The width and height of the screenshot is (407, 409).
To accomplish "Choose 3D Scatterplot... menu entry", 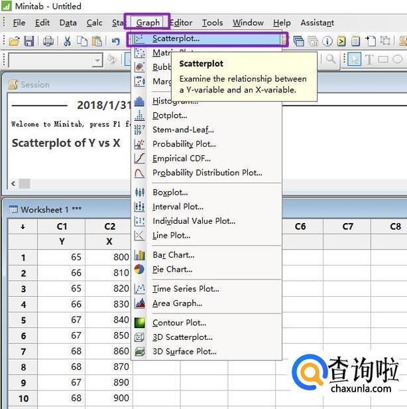I will tap(207, 337).
